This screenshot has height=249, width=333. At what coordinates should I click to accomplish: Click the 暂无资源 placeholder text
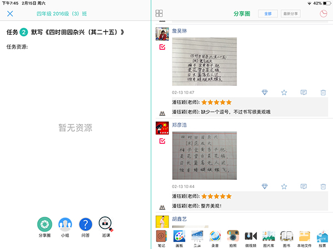[75, 128]
